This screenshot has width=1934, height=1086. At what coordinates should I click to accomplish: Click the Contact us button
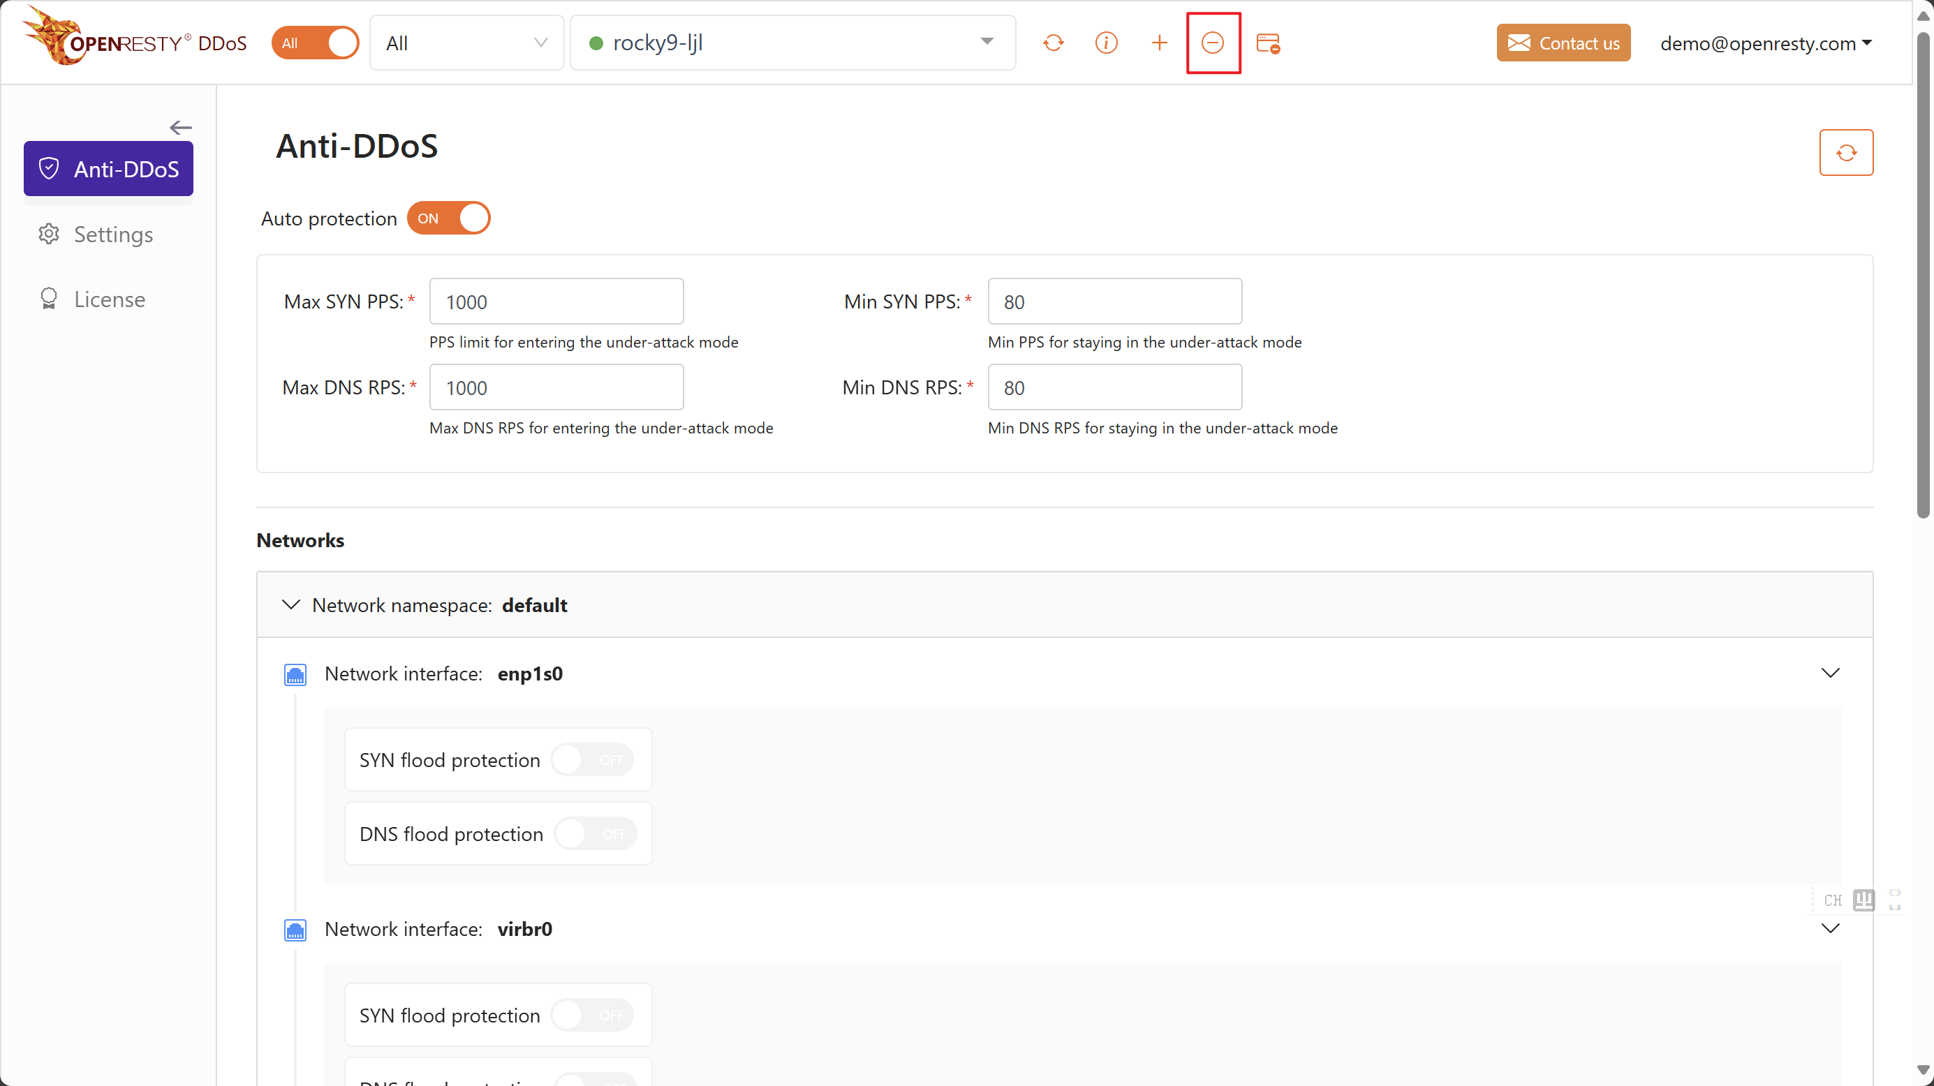[x=1563, y=43]
